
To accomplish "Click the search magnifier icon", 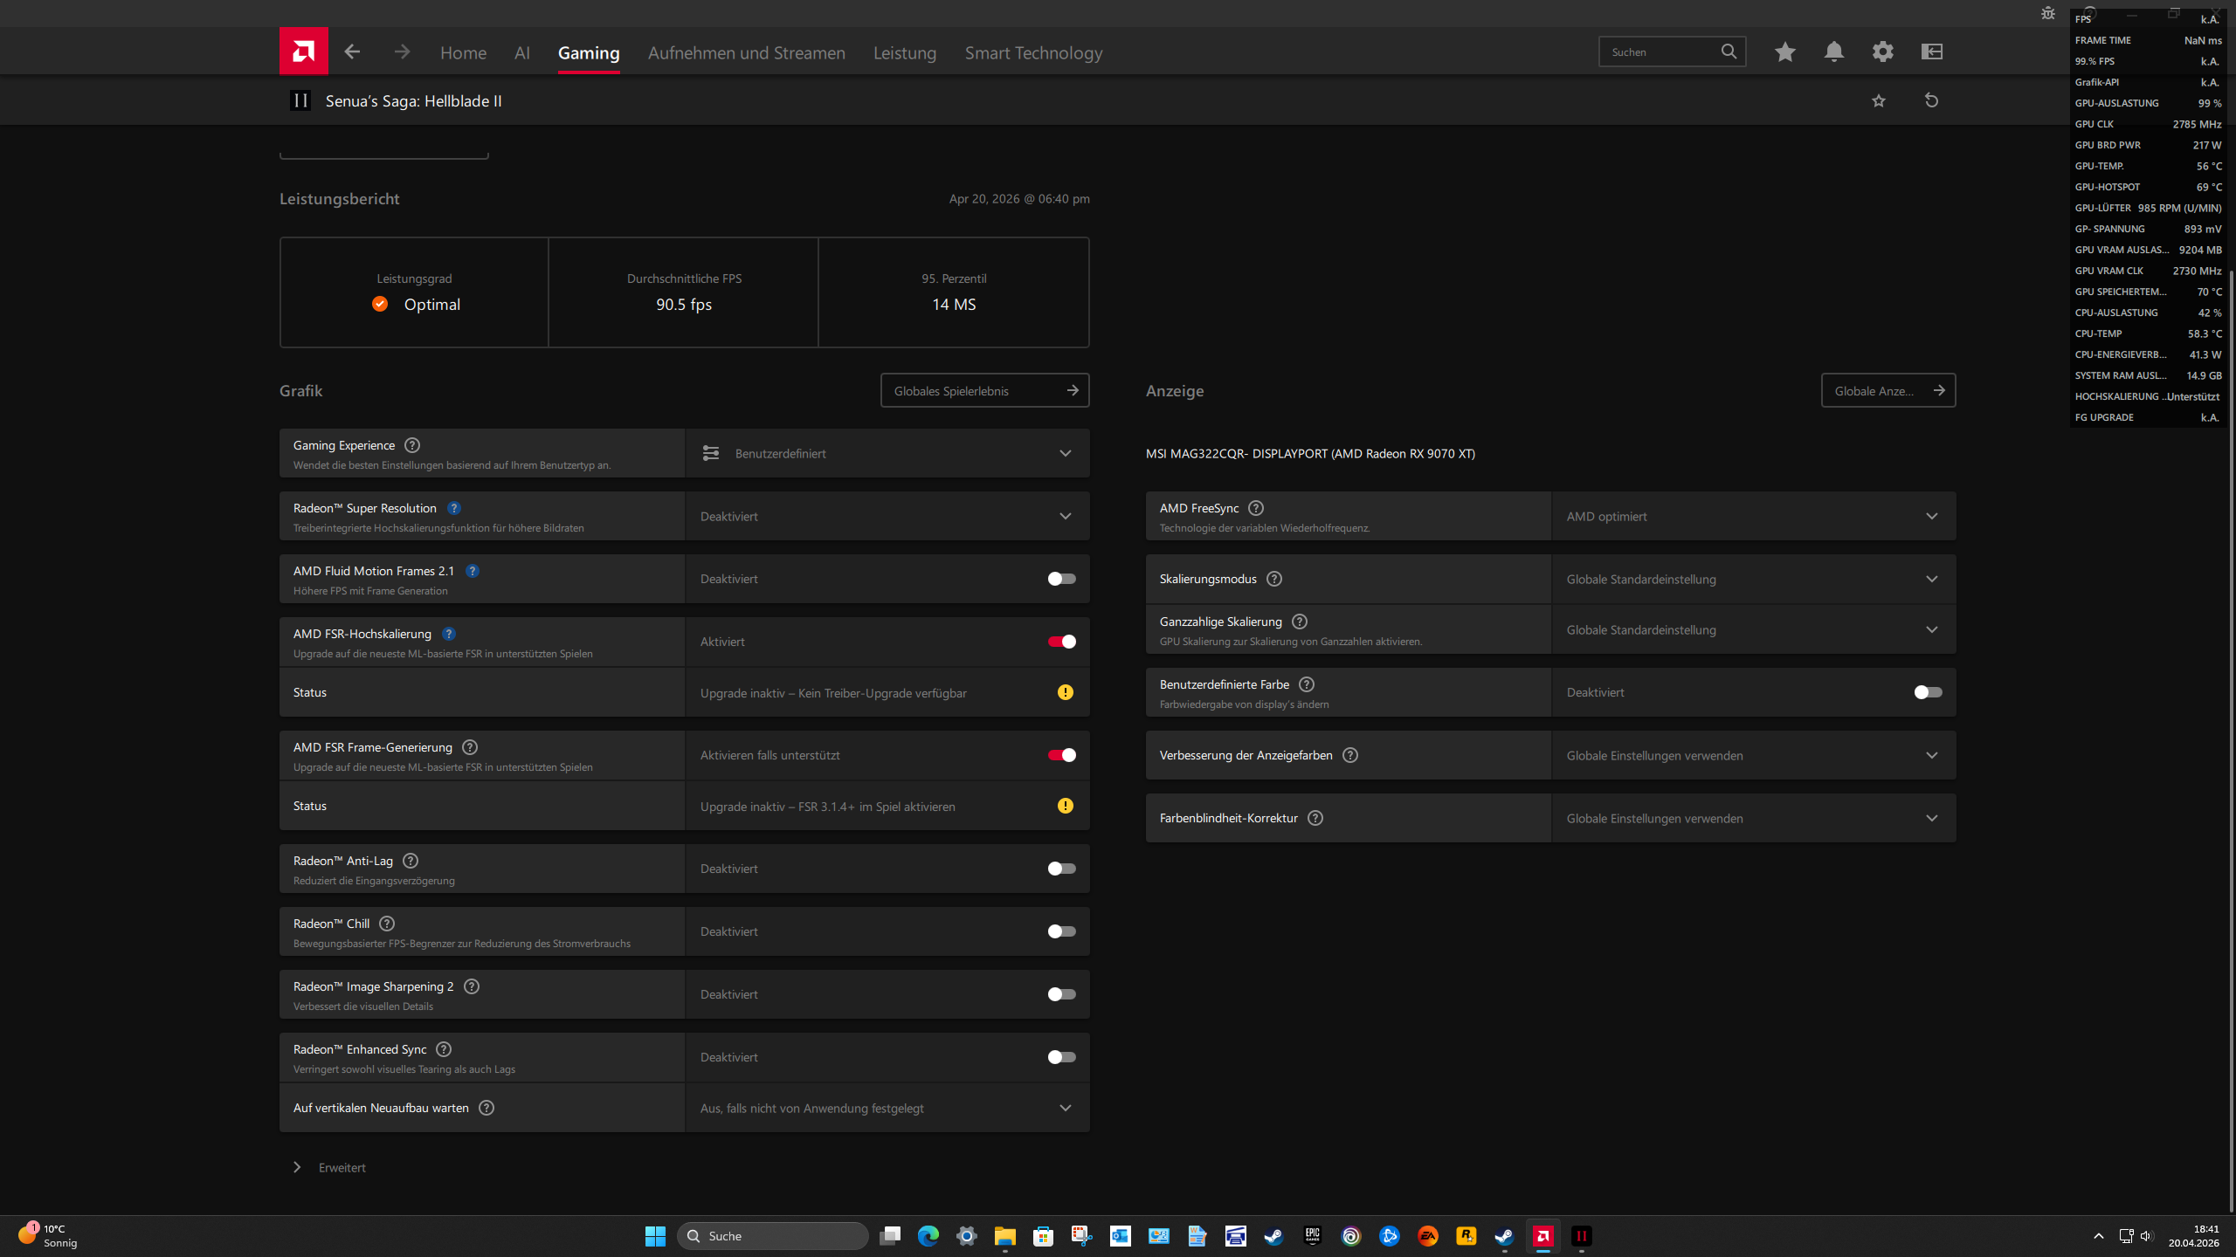I will tap(1729, 51).
